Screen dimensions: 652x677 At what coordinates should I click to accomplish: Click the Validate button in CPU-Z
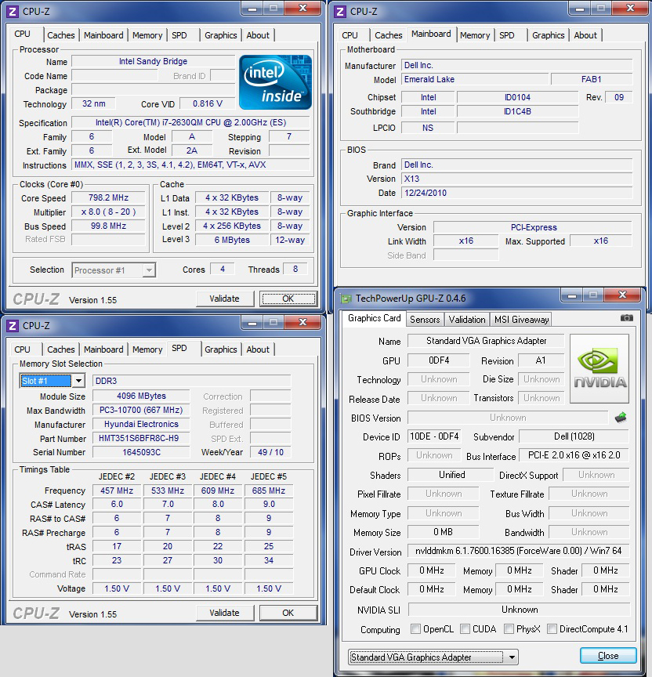point(225,299)
